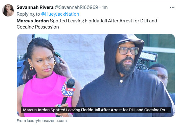Click "Cocaine Possession" in the tweet body
Viewport: 180px width, 126px height.
click(38, 27)
